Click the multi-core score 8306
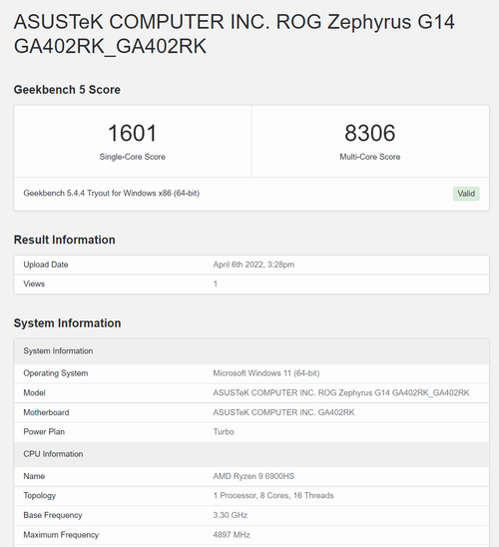This screenshot has width=499, height=547. [x=369, y=133]
